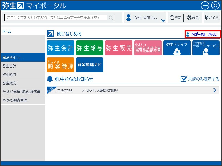Open the 弥生ドライブ cloud tile

(x=177, y=48)
